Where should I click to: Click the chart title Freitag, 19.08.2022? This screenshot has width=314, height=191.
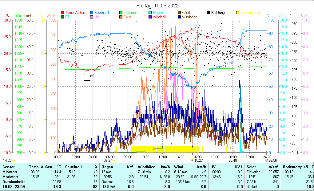point(157,6)
